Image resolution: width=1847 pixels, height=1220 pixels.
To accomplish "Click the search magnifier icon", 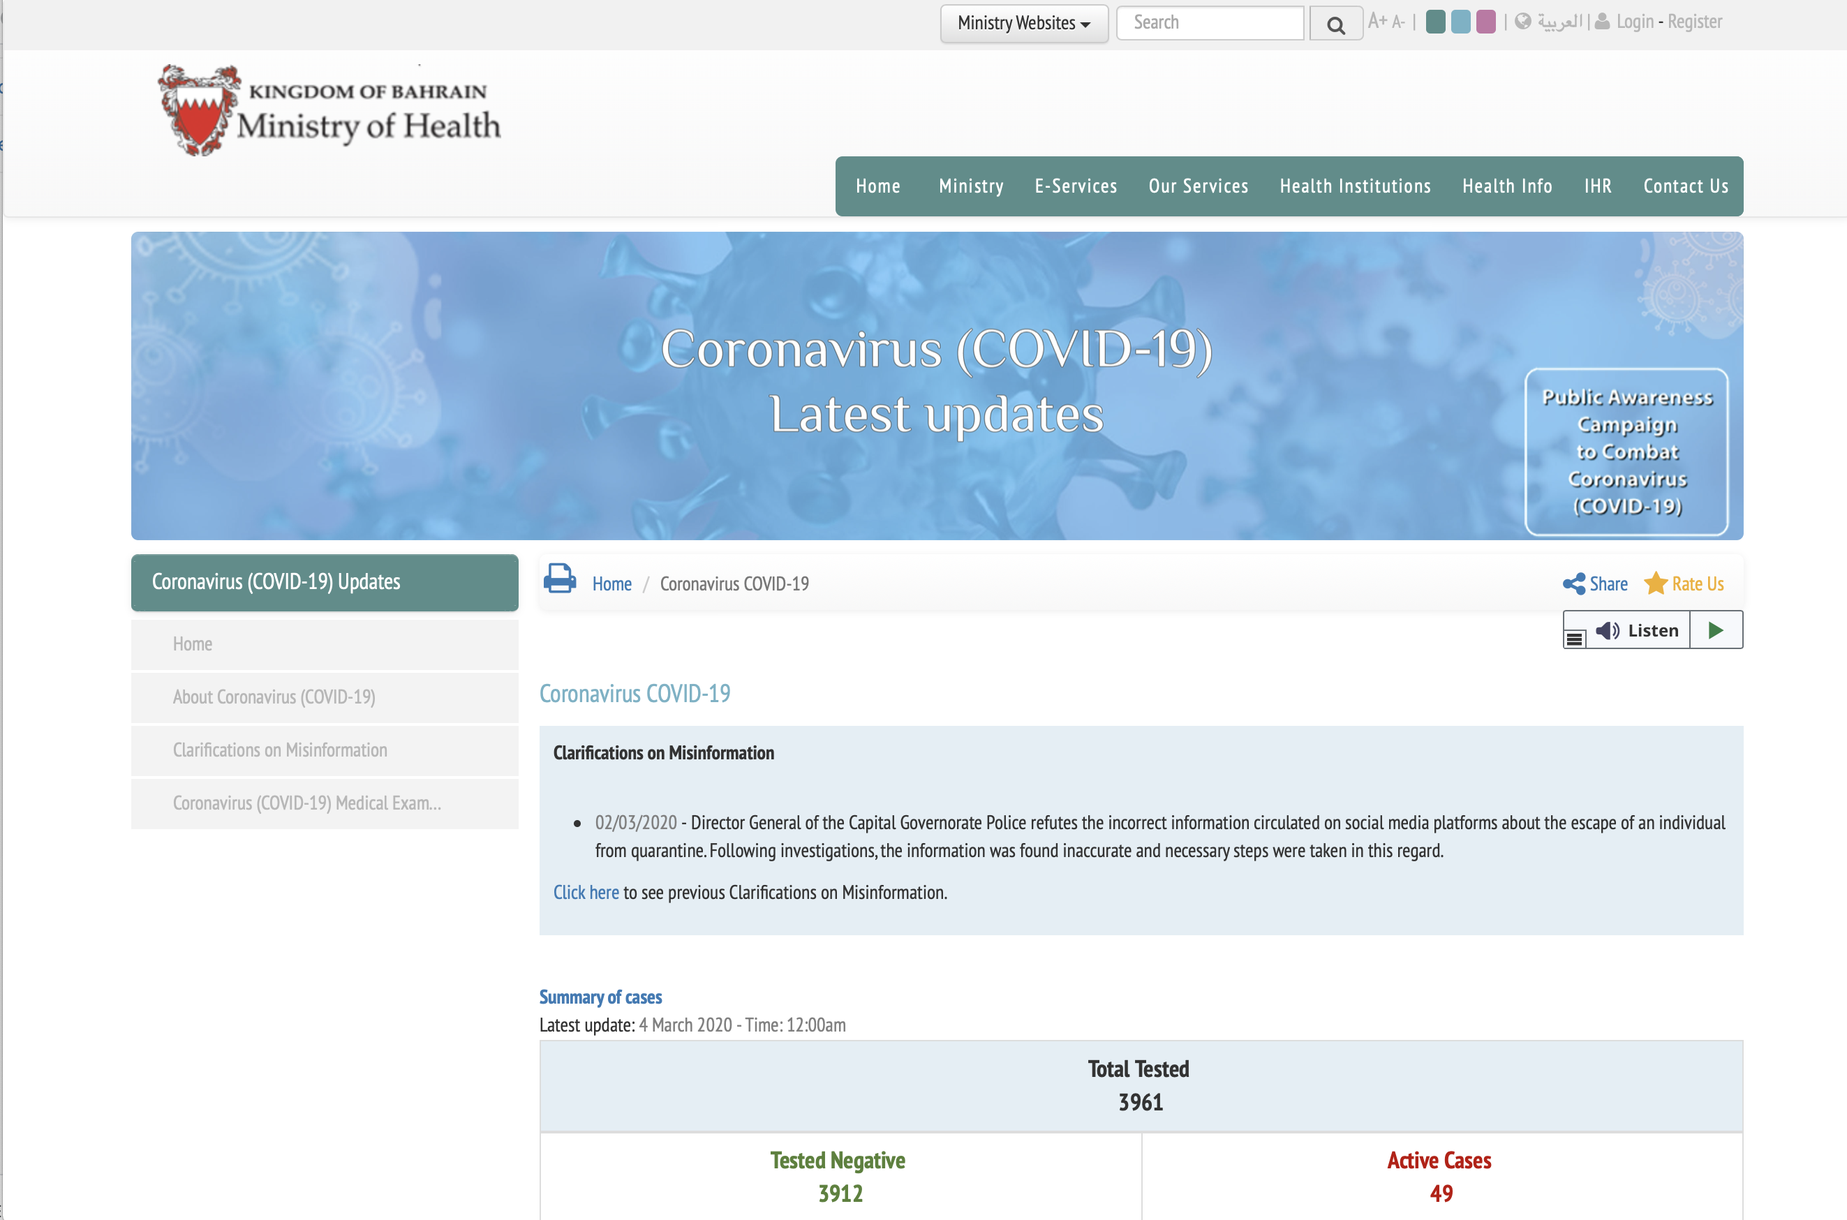I will (x=1335, y=23).
